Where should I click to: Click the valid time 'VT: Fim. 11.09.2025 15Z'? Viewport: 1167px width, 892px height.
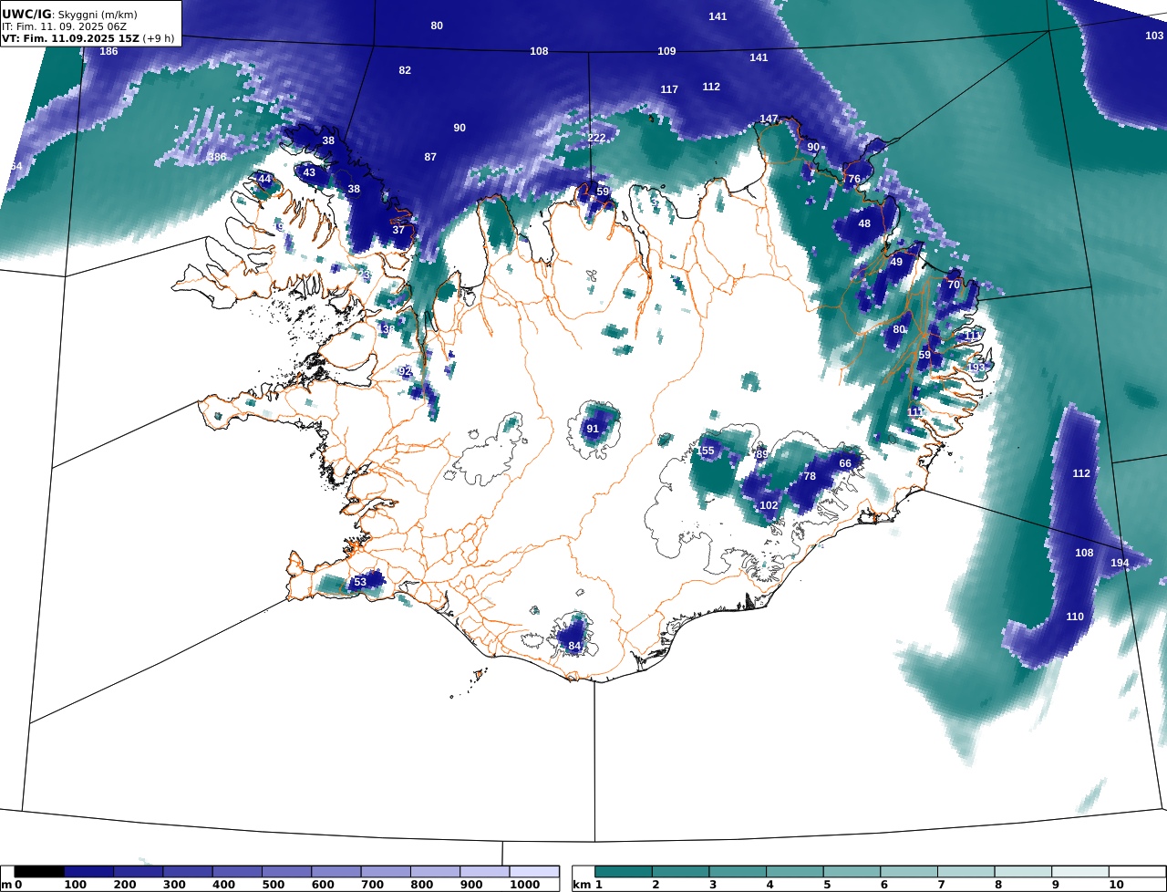71,38
